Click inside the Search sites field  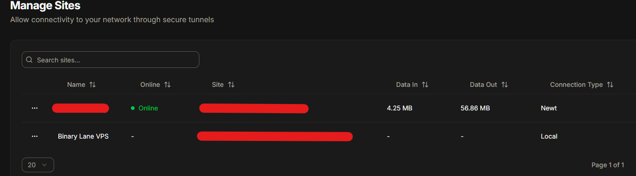pyautogui.click(x=111, y=60)
